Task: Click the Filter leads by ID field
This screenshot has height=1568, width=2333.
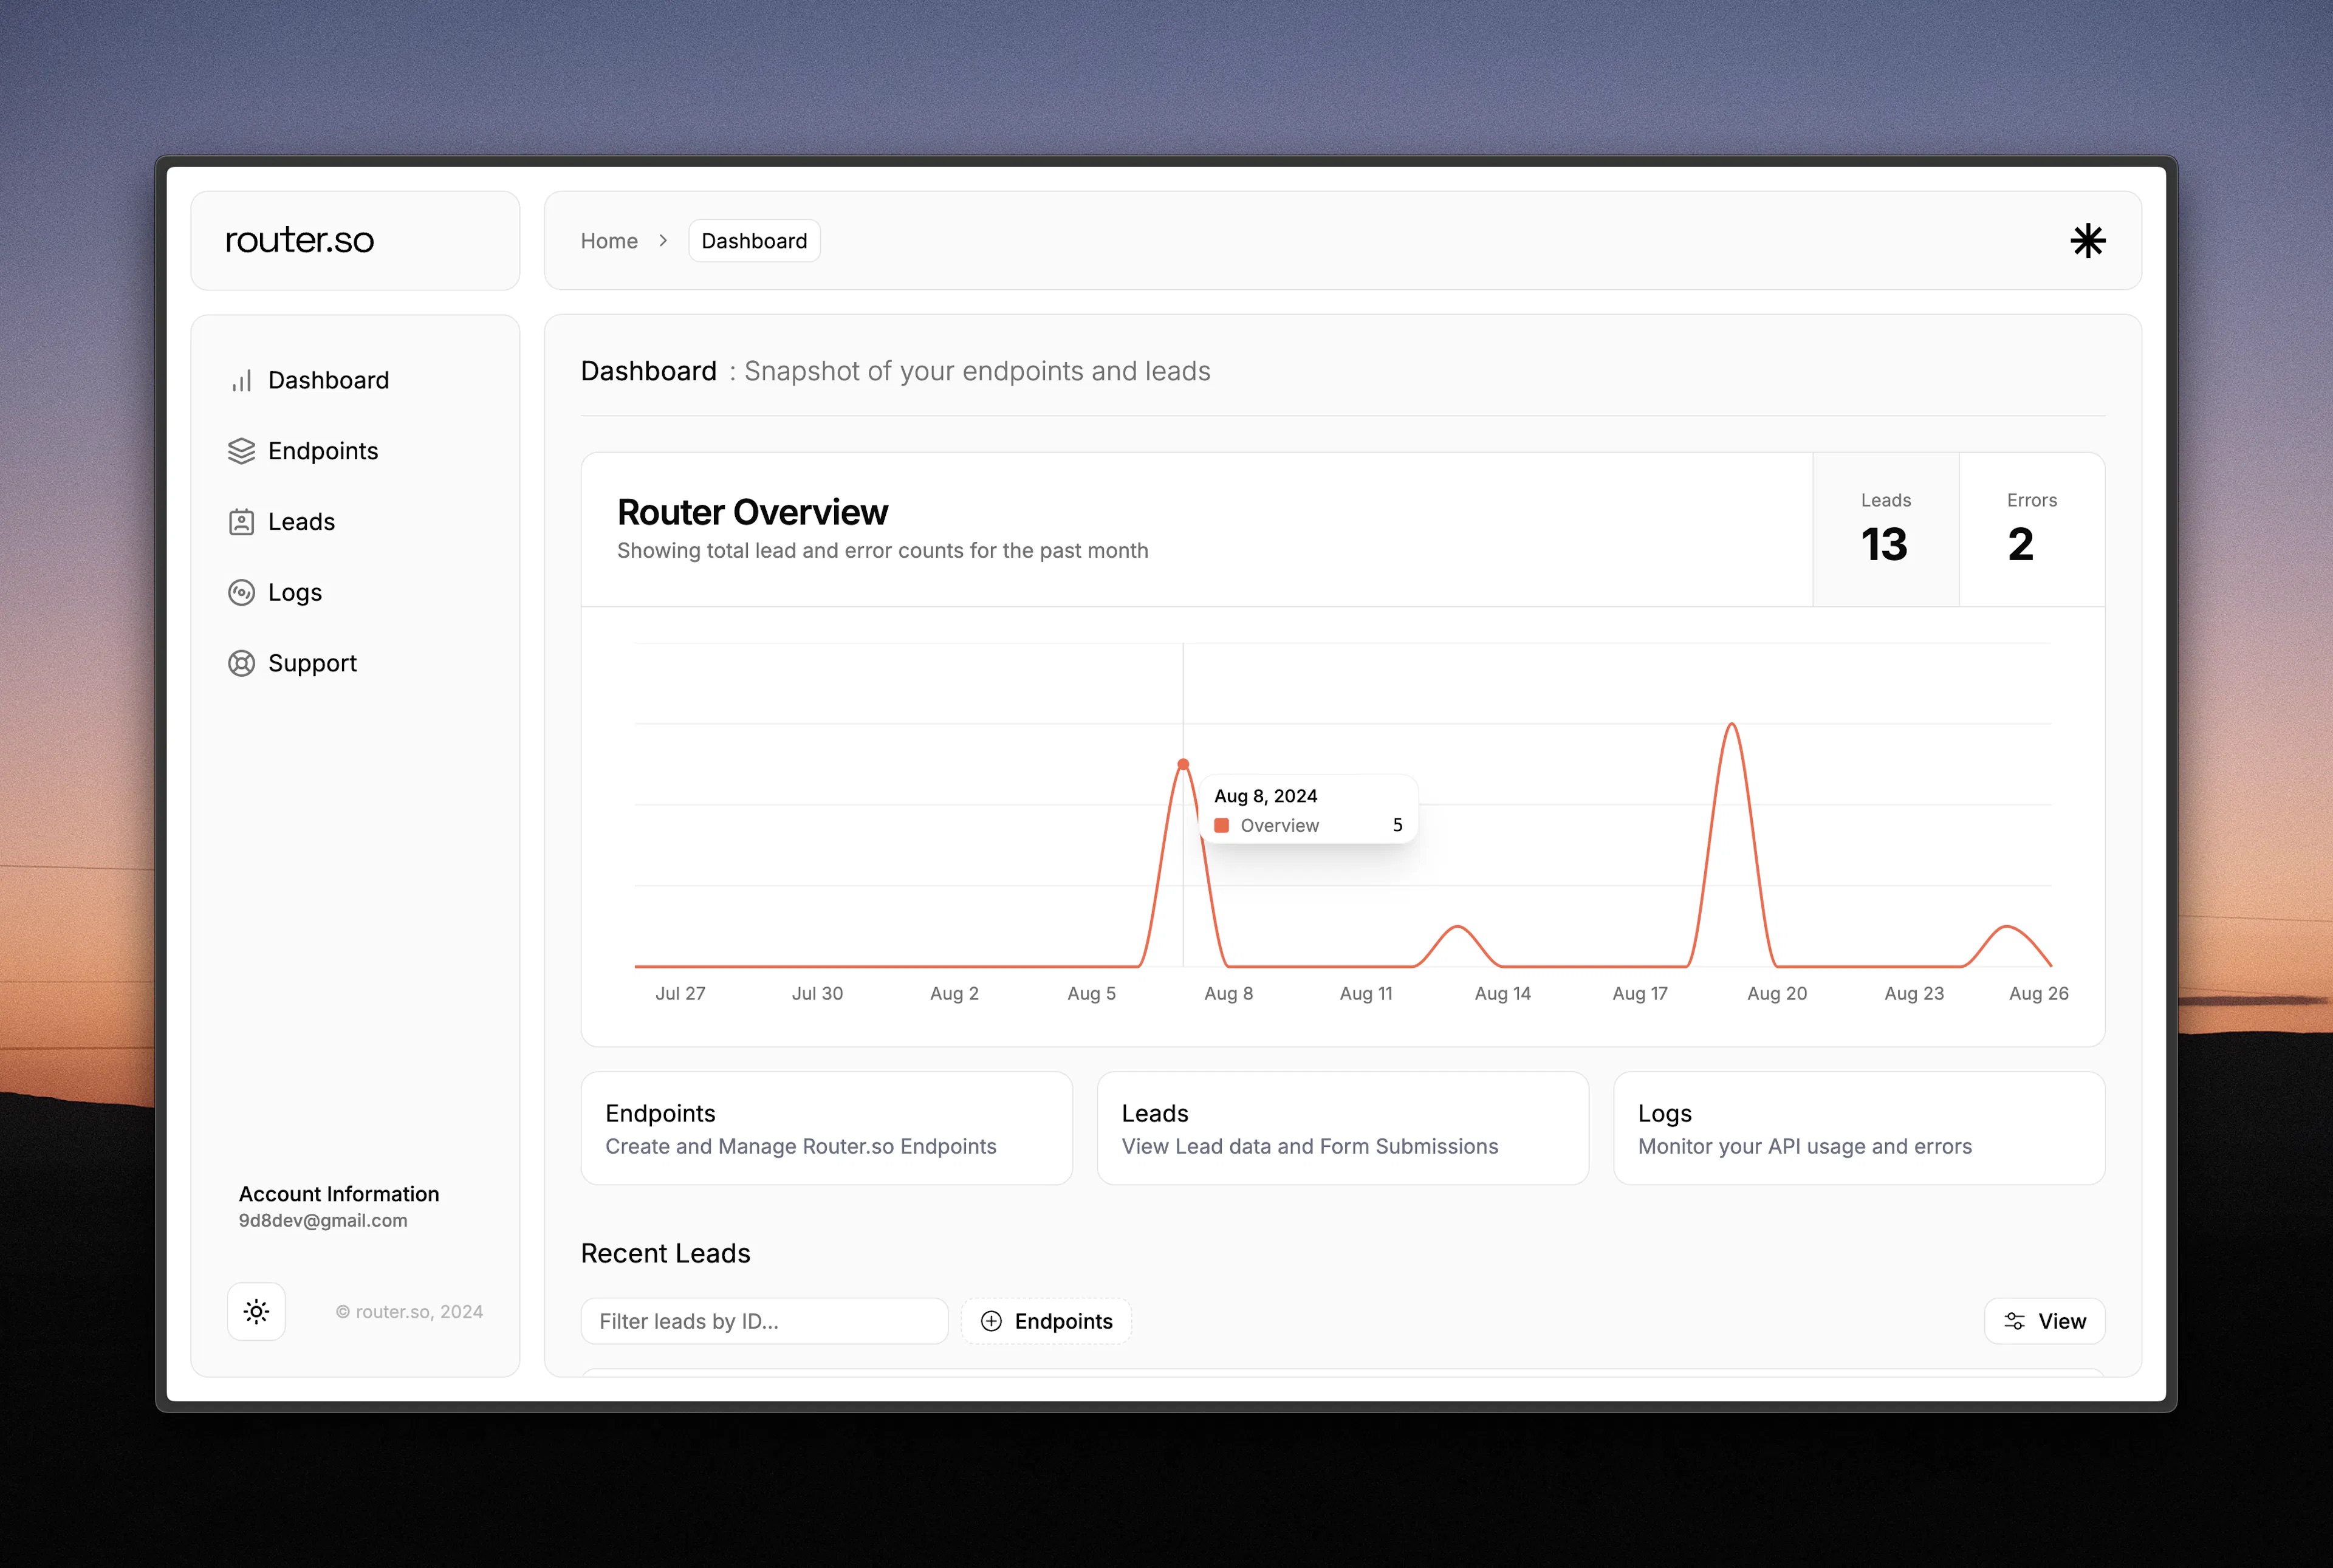Action: (764, 1321)
